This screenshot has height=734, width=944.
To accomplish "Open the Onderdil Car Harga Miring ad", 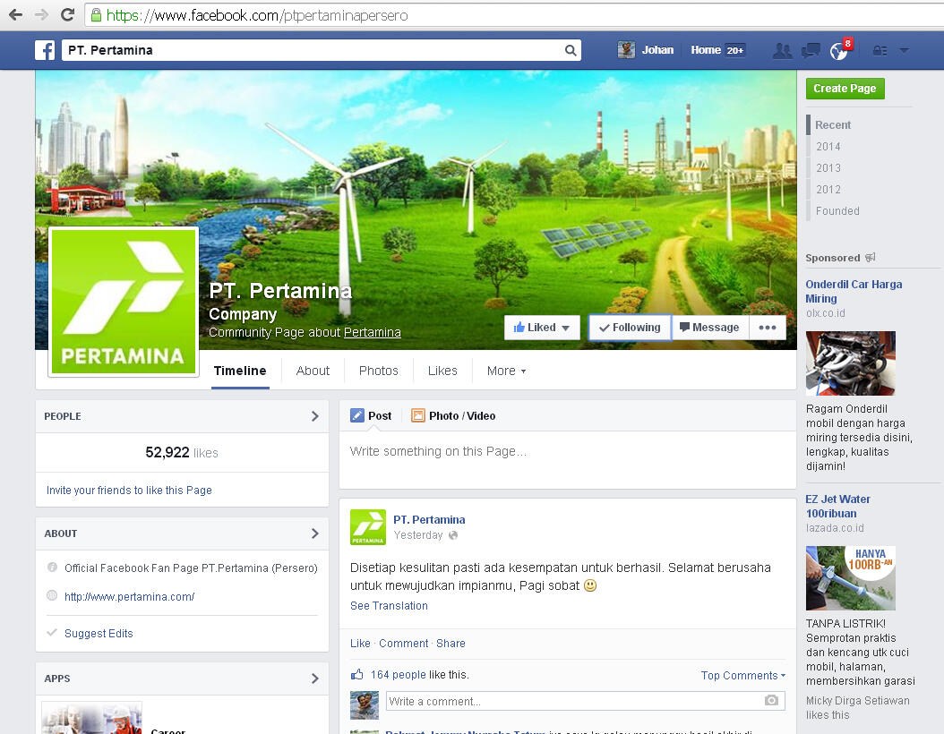I will [854, 291].
